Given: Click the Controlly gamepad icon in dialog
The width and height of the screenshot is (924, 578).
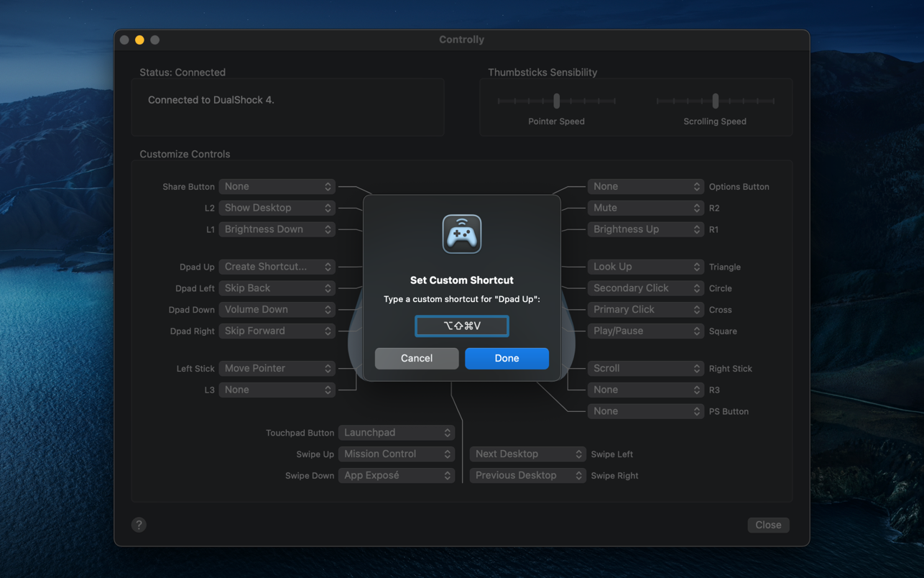Looking at the screenshot, I should pos(461,234).
